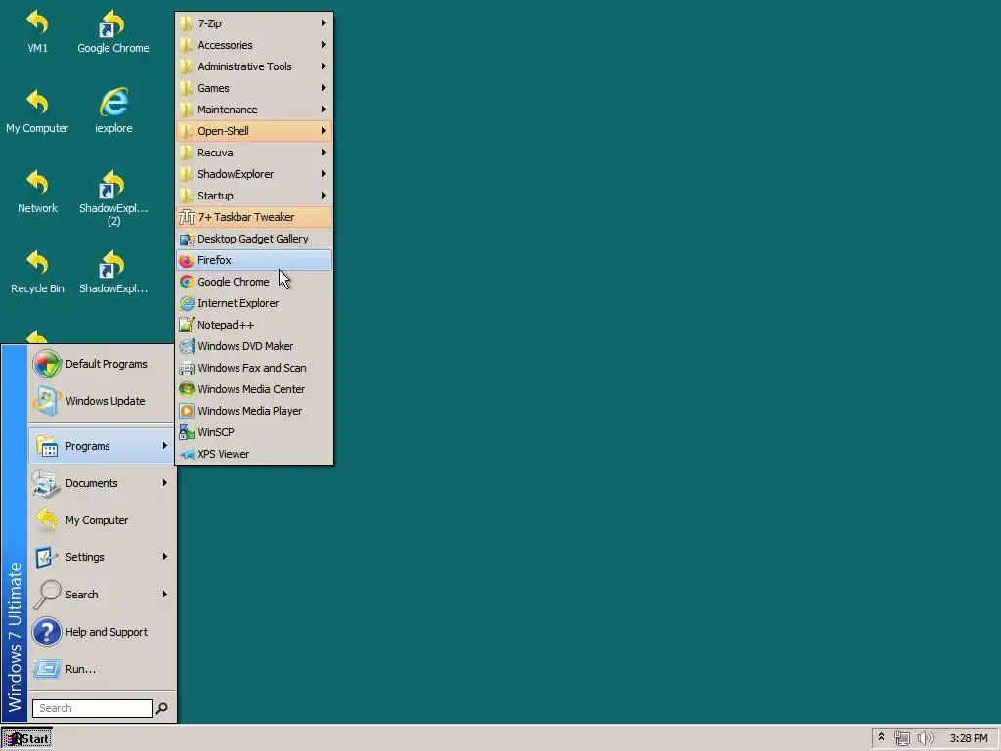1001x751 pixels.
Task: Click the Windows Fax and Scan icon
Action: click(186, 368)
